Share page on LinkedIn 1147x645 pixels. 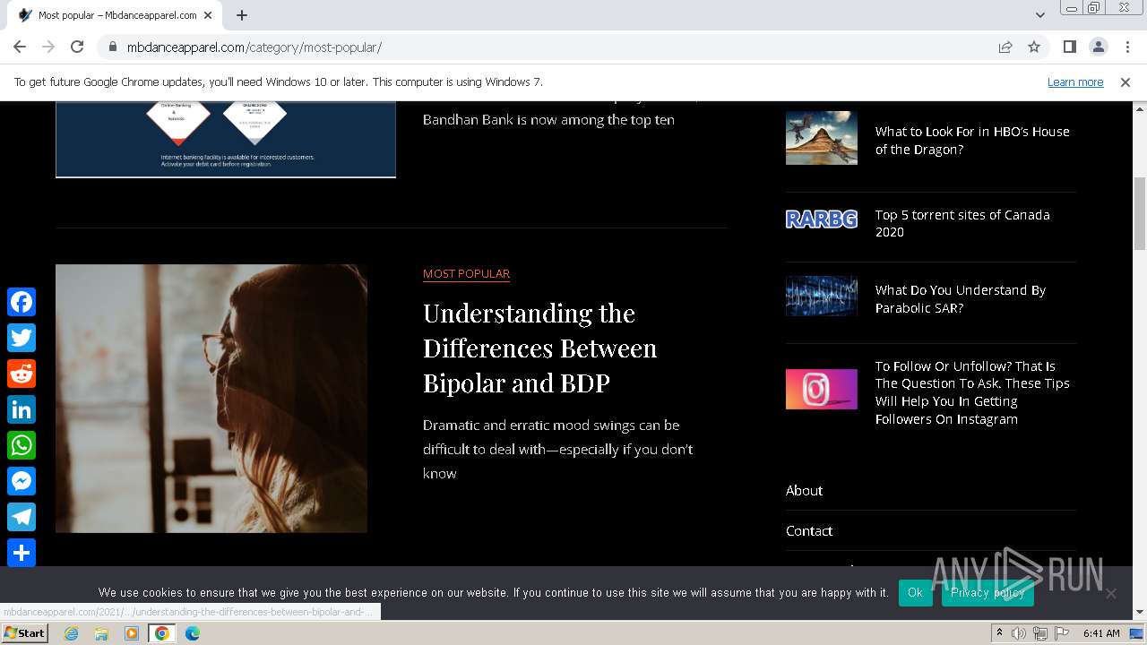click(22, 409)
